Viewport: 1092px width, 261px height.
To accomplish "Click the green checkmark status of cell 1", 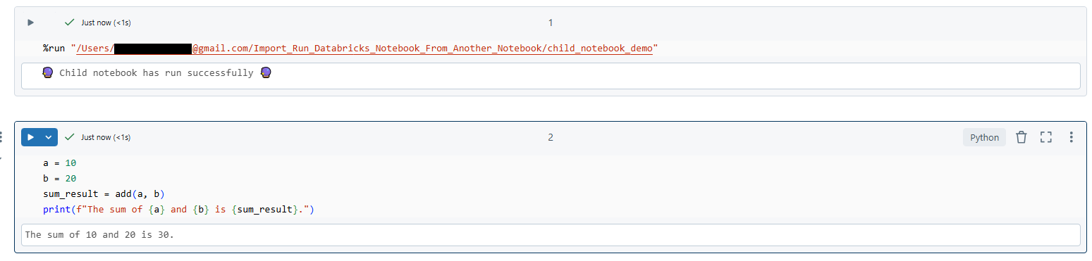I will click(x=70, y=23).
